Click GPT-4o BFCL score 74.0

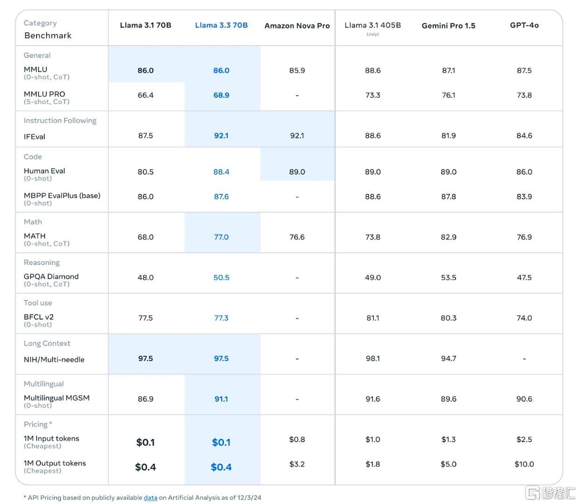click(x=524, y=318)
